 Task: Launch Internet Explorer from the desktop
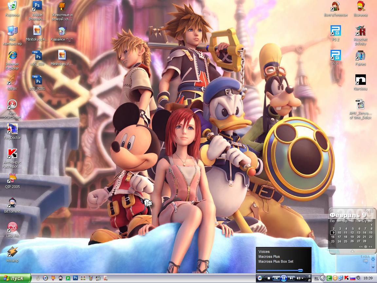tap(12, 60)
